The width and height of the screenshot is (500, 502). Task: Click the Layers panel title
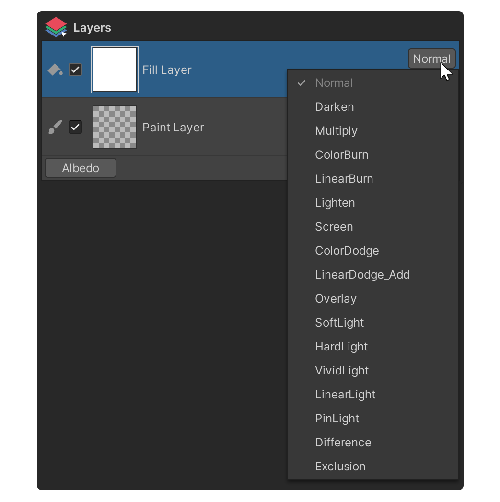coord(92,27)
